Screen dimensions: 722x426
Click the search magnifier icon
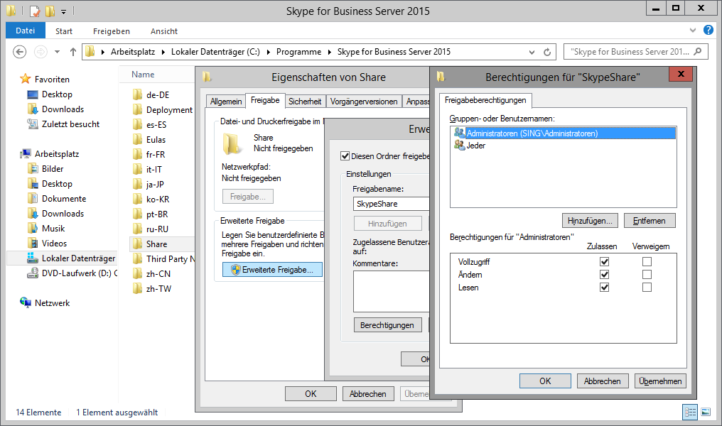click(x=698, y=52)
